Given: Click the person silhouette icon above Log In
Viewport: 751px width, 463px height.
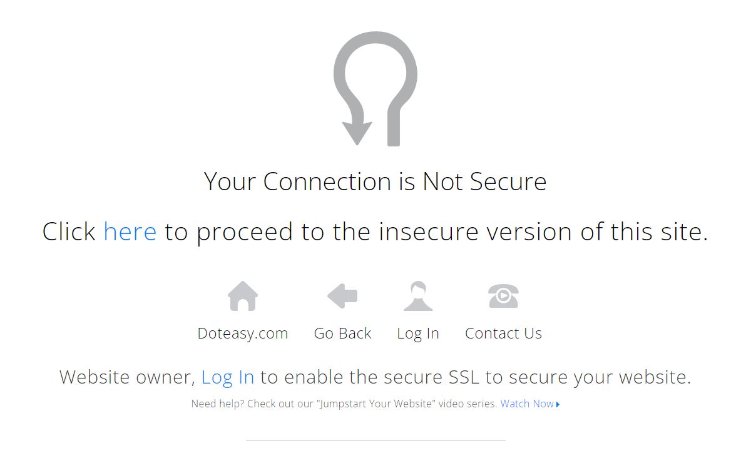Looking at the screenshot, I should click(x=418, y=296).
